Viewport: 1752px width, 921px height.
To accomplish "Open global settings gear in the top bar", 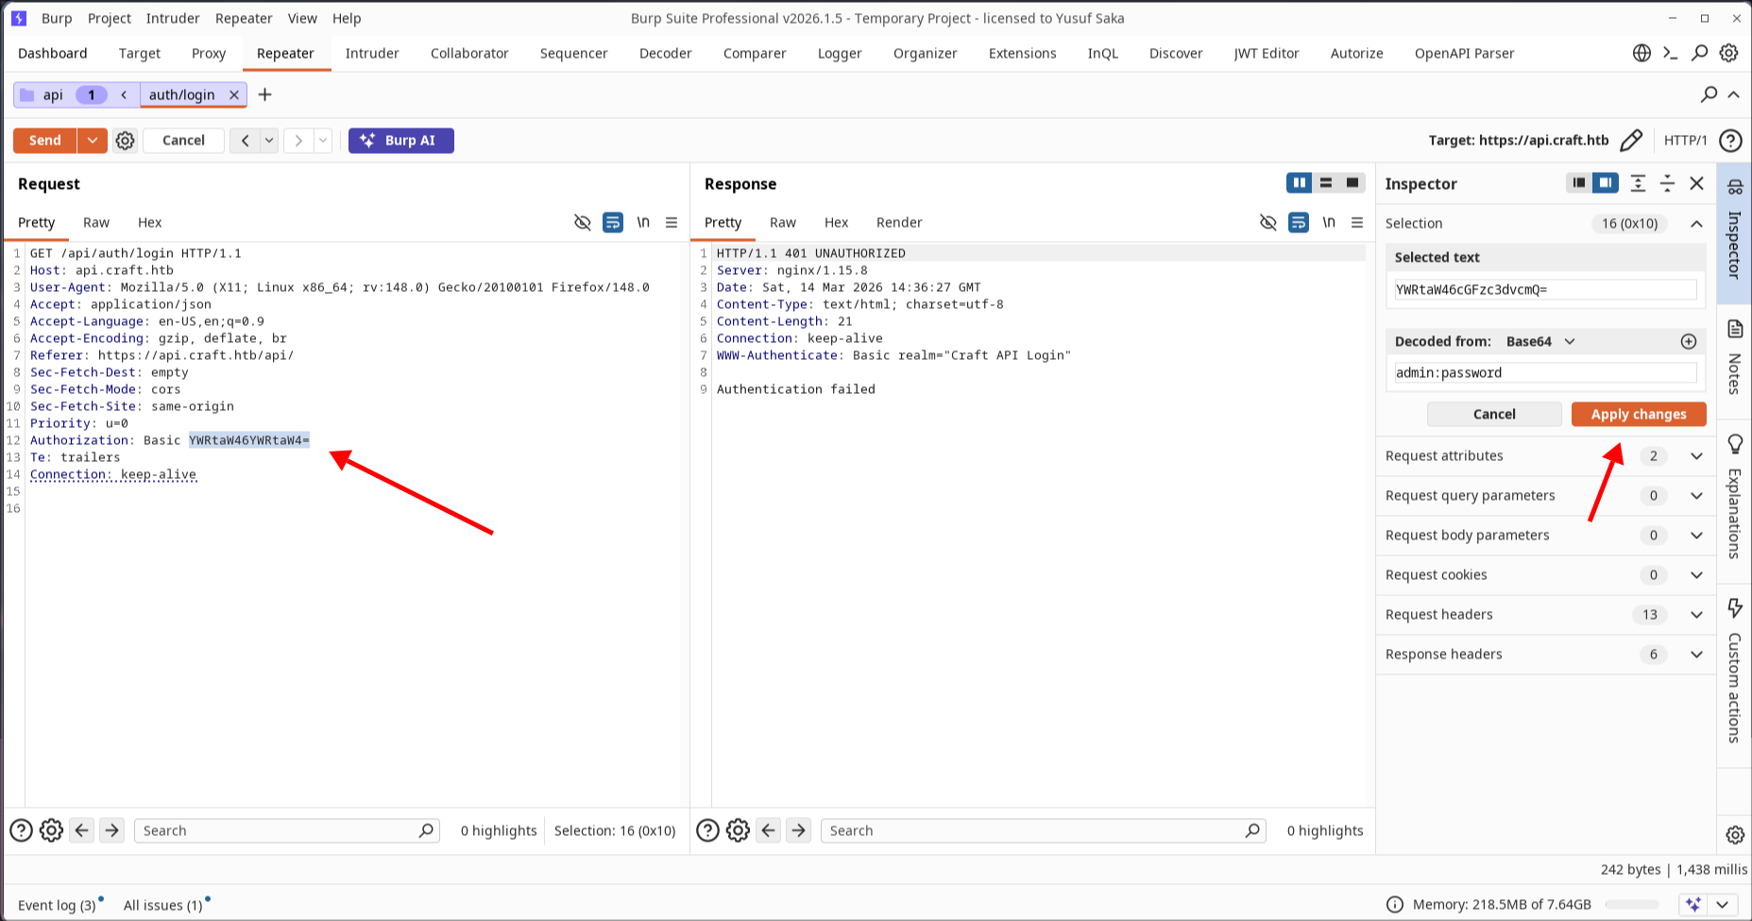I will pos(1728,53).
